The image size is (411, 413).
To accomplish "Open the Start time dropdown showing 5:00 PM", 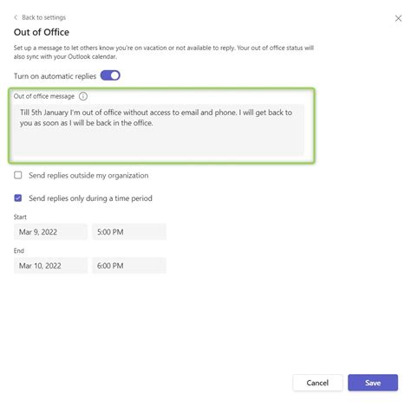I will (129, 232).
